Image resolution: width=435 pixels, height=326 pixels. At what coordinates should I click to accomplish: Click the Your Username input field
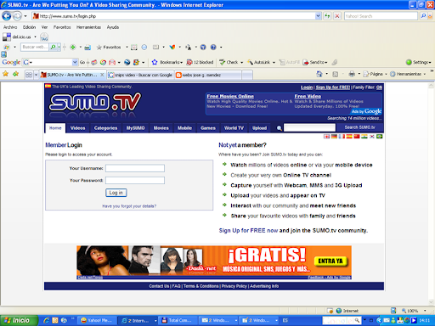[x=135, y=168]
